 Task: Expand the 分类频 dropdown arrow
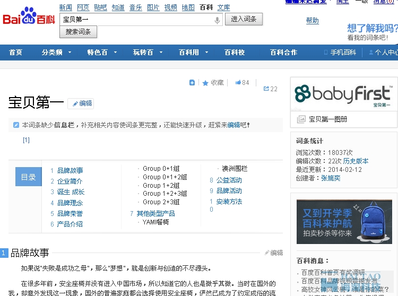click(70, 53)
